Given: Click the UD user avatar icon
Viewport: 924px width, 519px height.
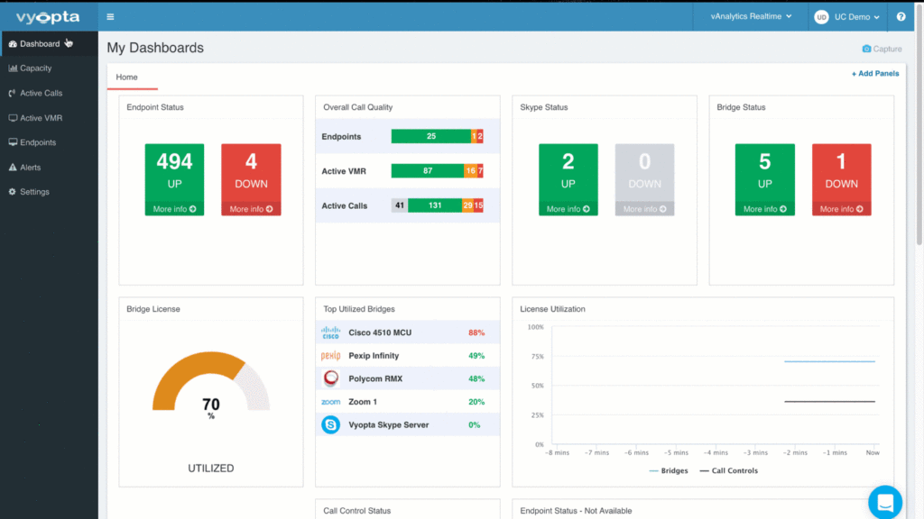Looking at the screenshot, I should pyautogui.click(x=821, y=17).
